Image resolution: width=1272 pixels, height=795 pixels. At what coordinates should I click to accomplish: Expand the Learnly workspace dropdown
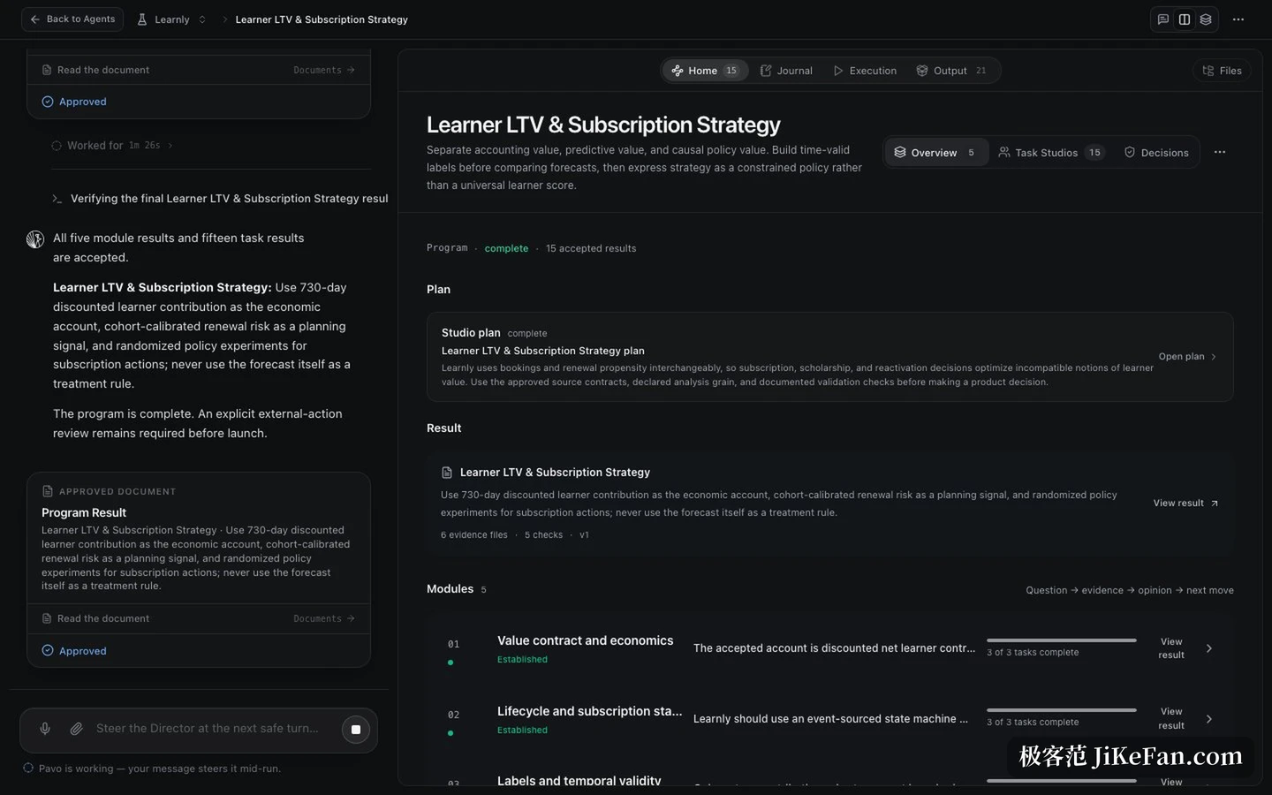[172, 19]
